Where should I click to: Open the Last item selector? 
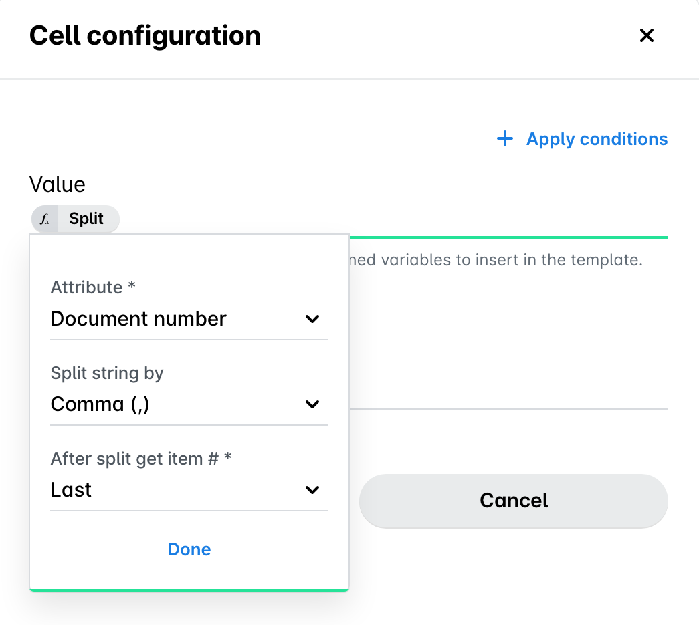click(x=189, y=490)
